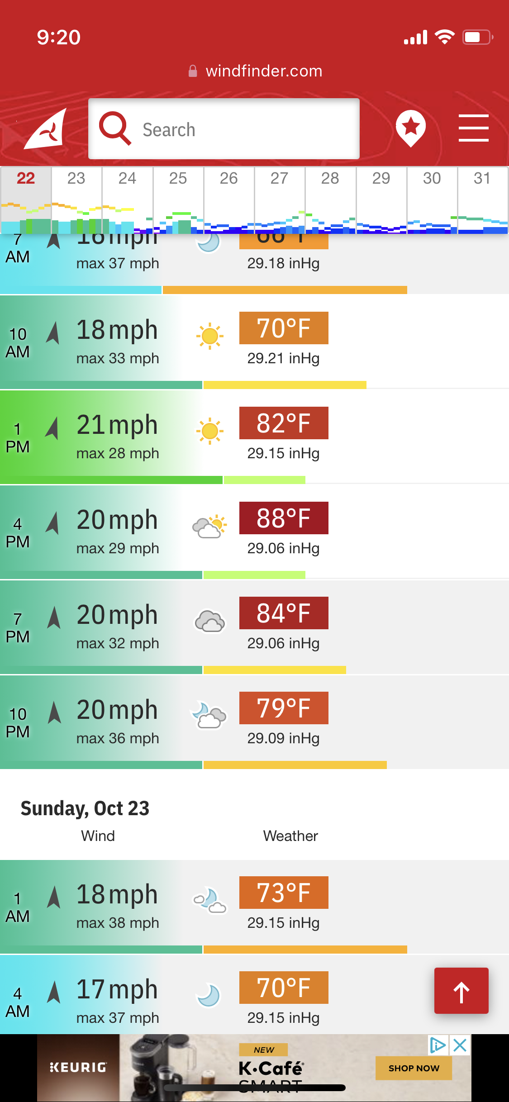Tap the red scroll-to-top arrow button

(x=461, y=991)
